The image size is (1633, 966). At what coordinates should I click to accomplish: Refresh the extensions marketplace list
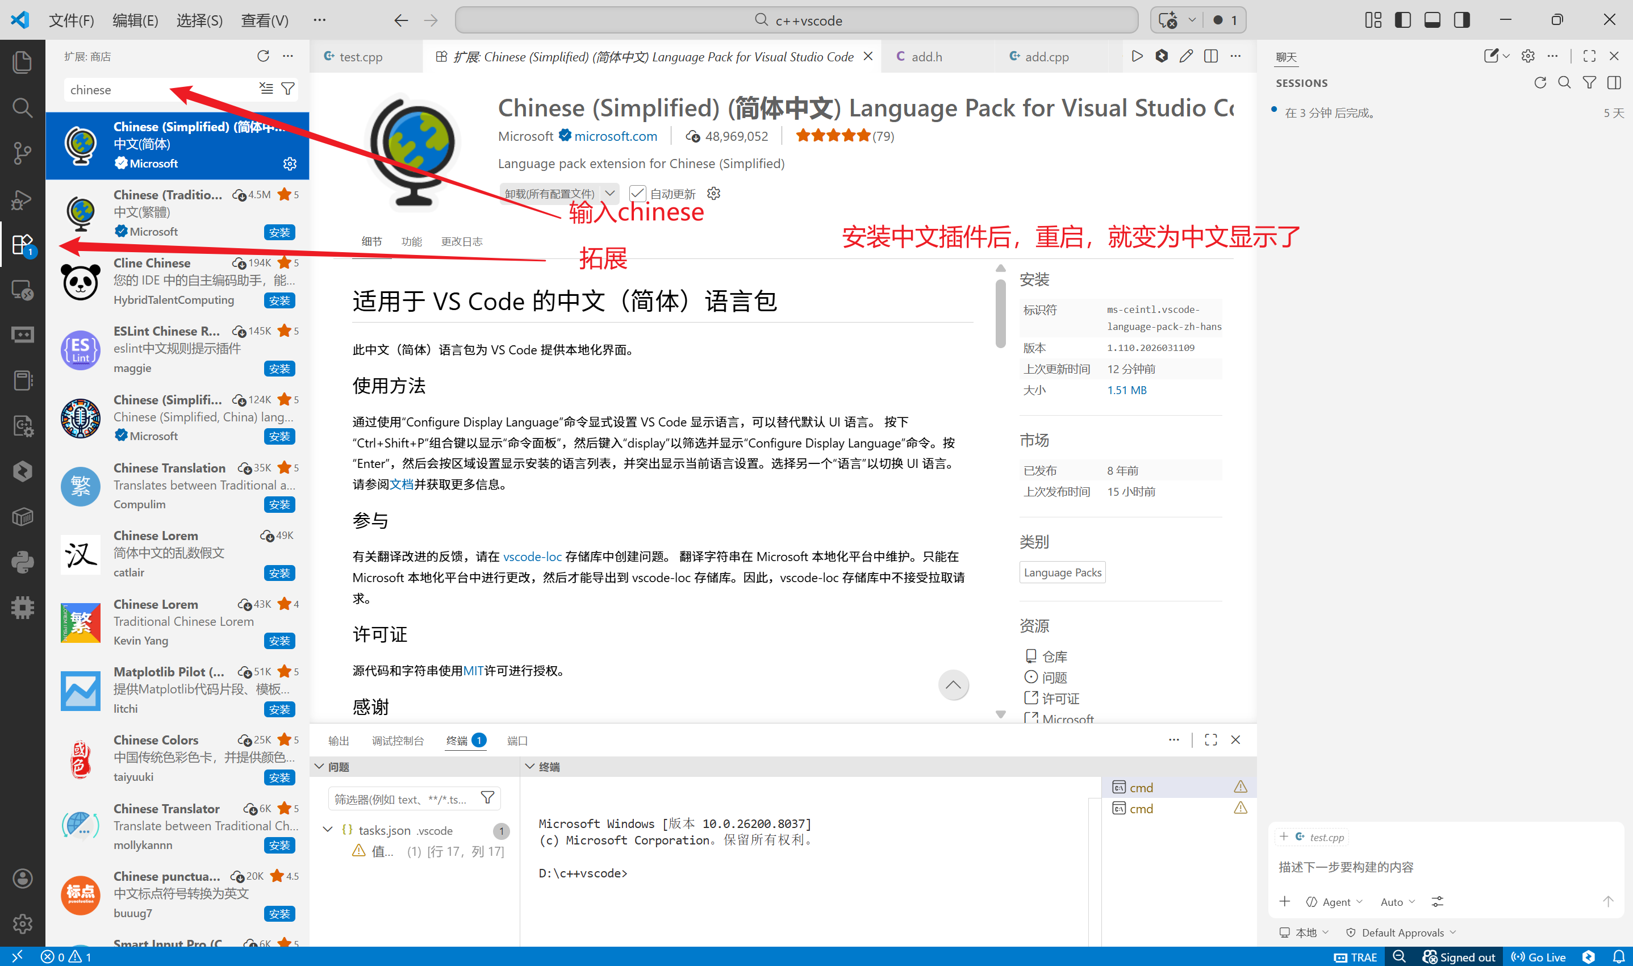click(263, 56)
